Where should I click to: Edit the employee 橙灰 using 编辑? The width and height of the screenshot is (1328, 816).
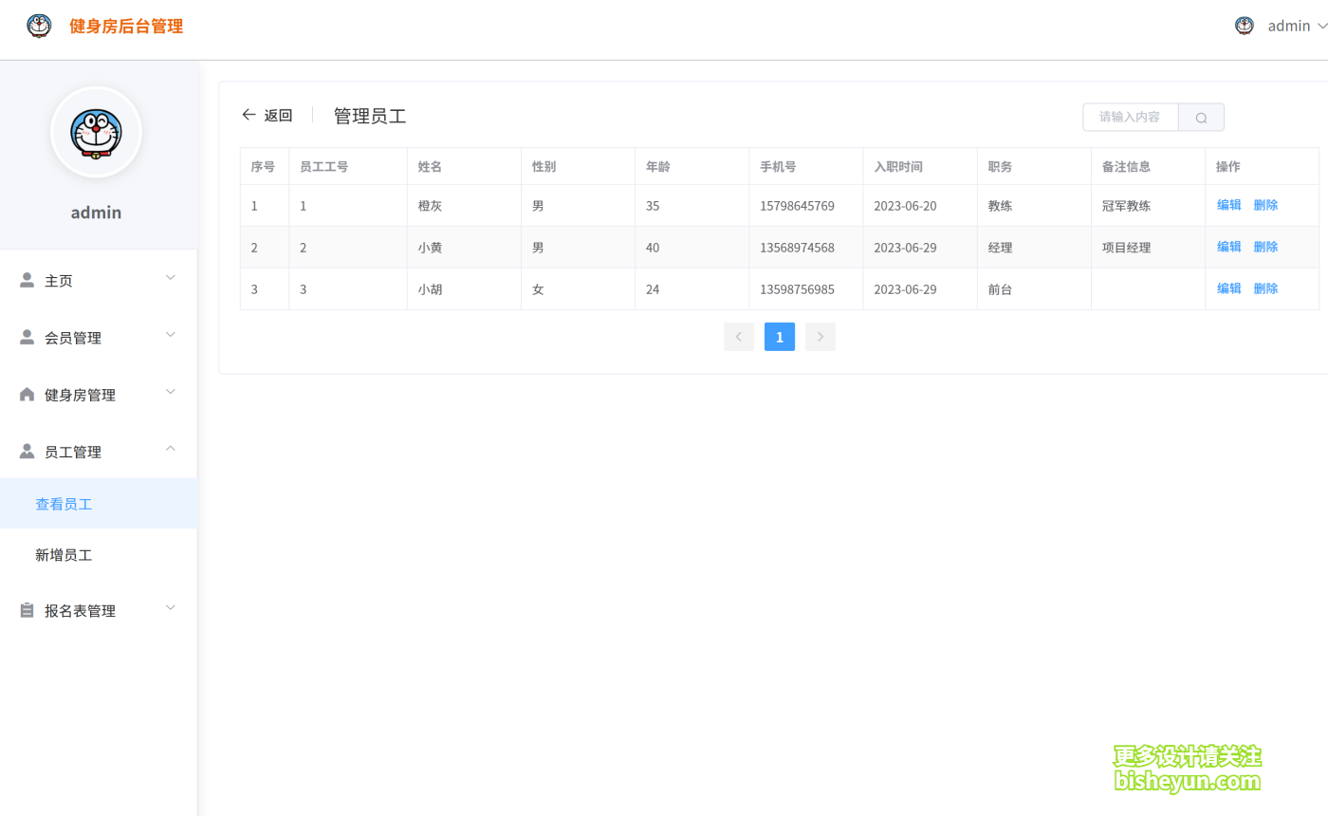tap(1227, 204)
